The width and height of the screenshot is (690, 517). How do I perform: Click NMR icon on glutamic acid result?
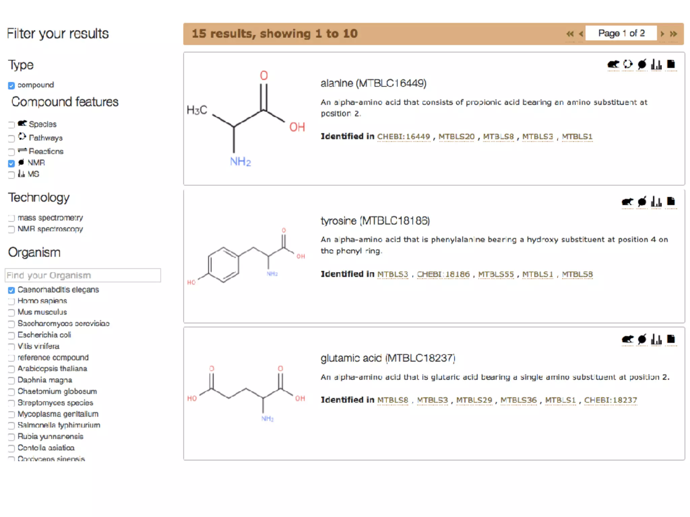click(x=642, y=339)
